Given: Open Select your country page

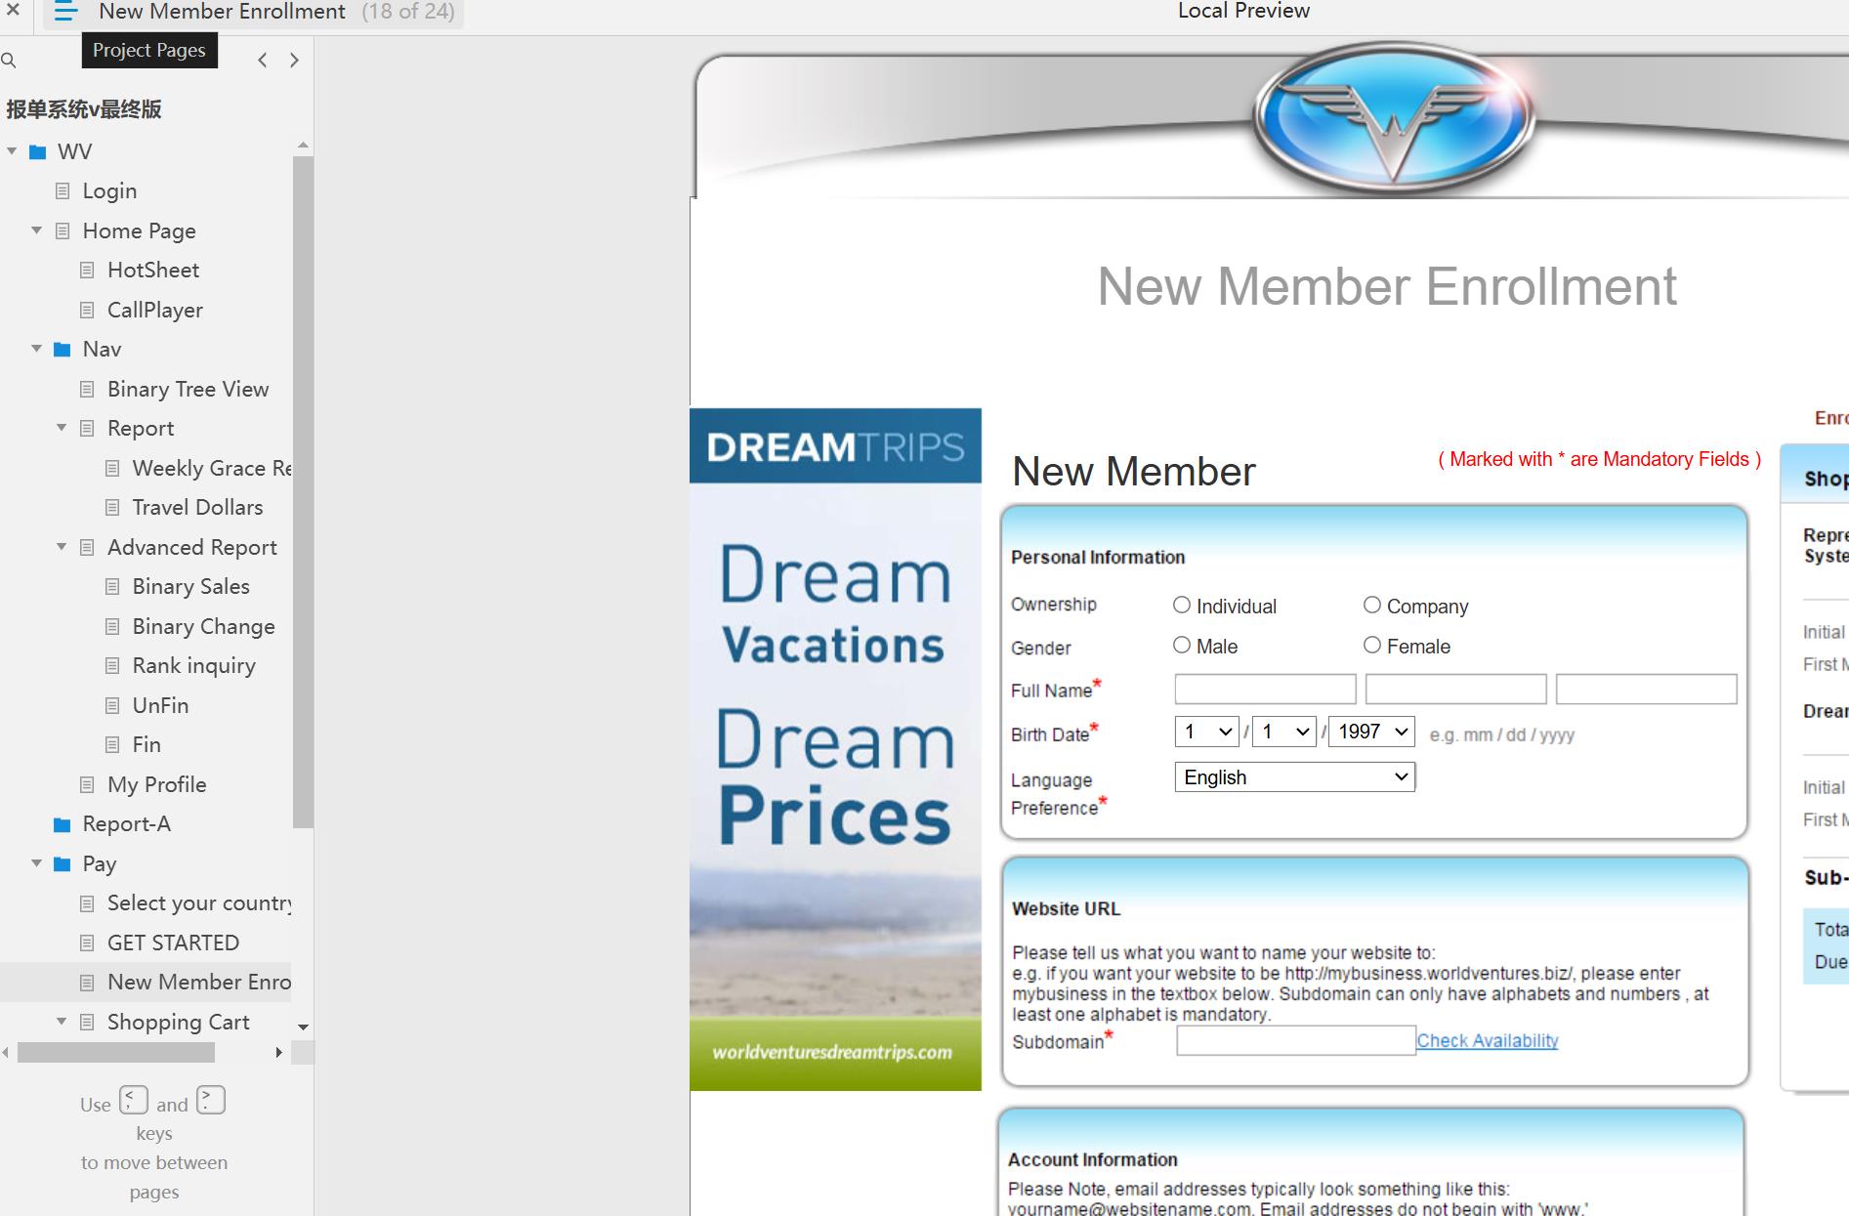Looking at the screenshot, I should point(199,903).
